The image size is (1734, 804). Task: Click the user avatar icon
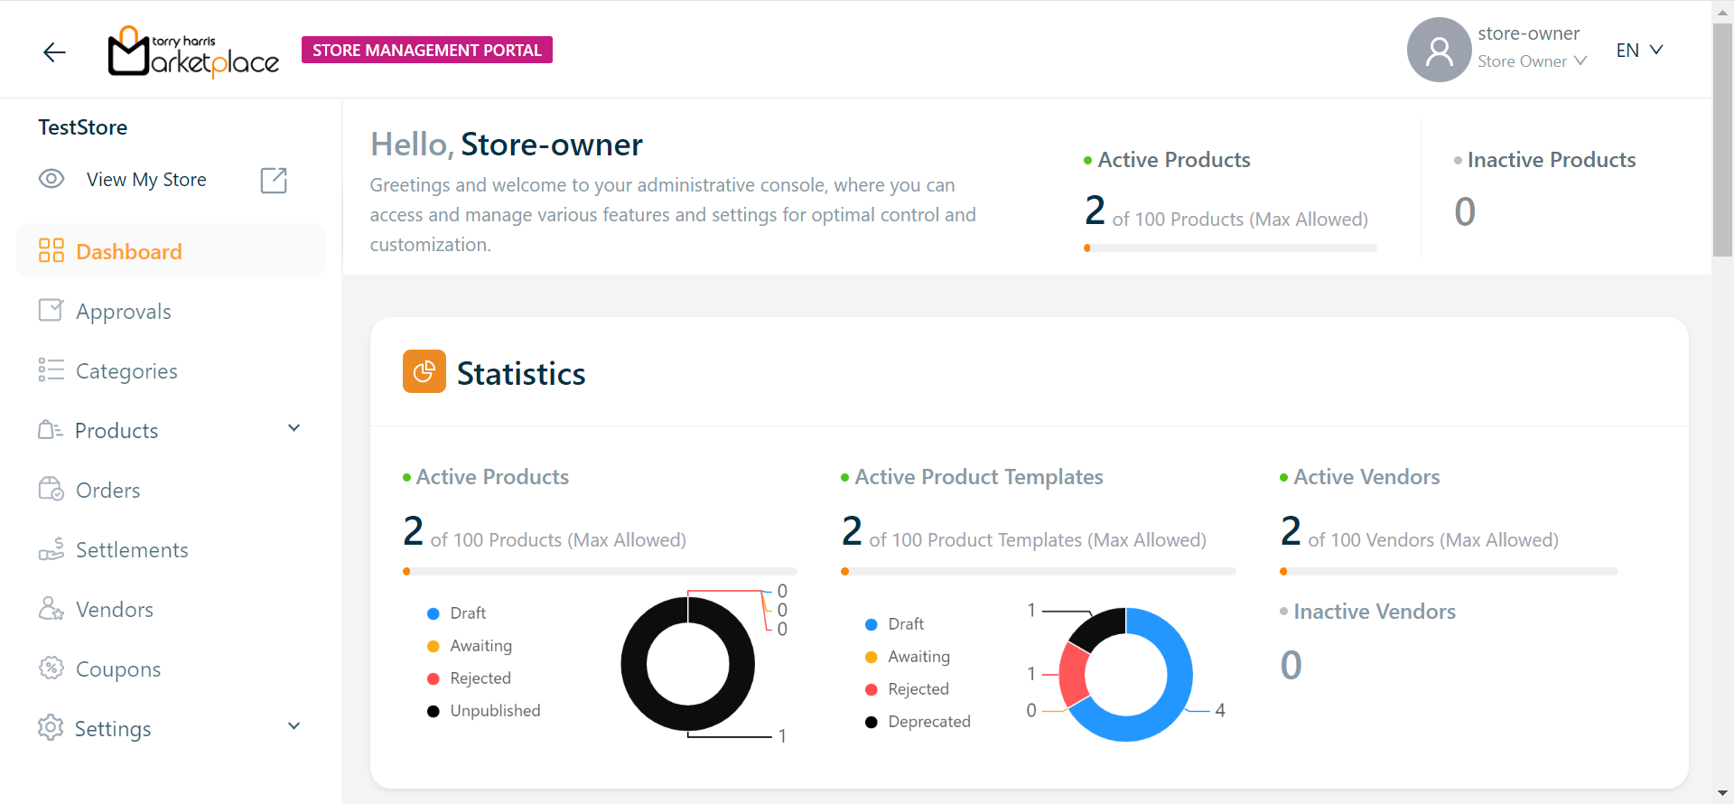tap(1439, 50)
